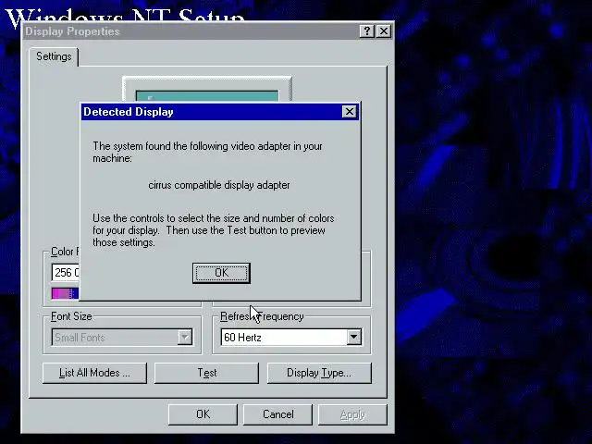Click the List All Modes button

point(94,373)
